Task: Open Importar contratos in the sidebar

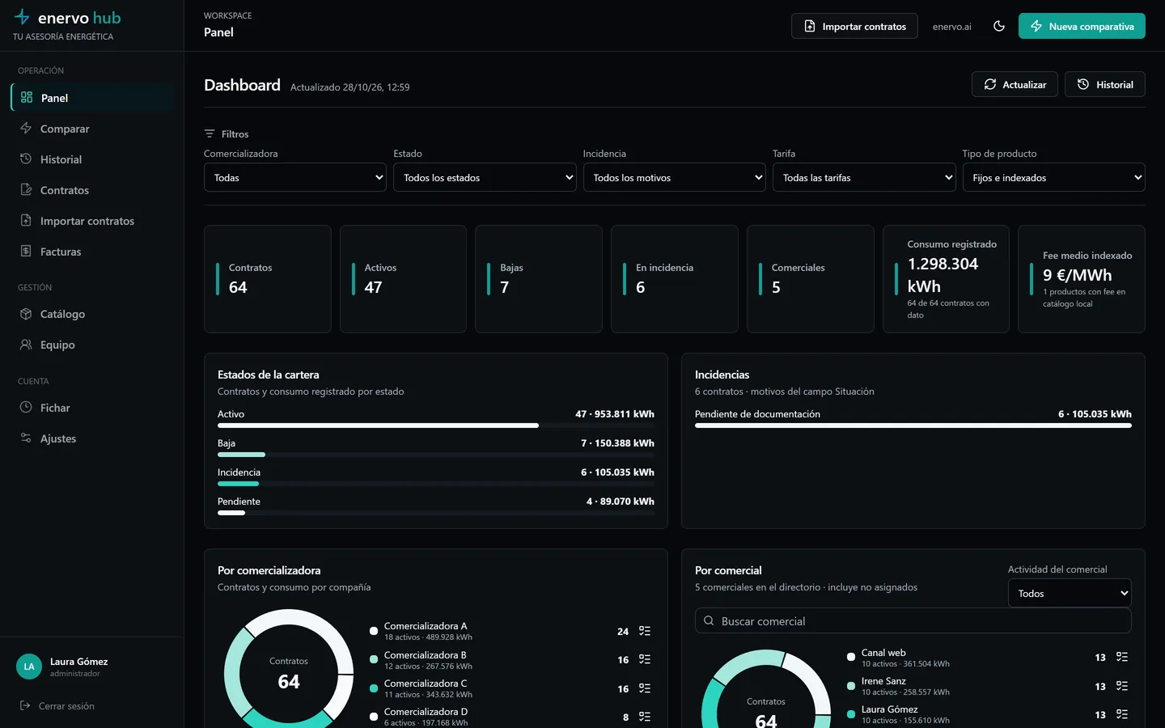Action: pos(93,221)
